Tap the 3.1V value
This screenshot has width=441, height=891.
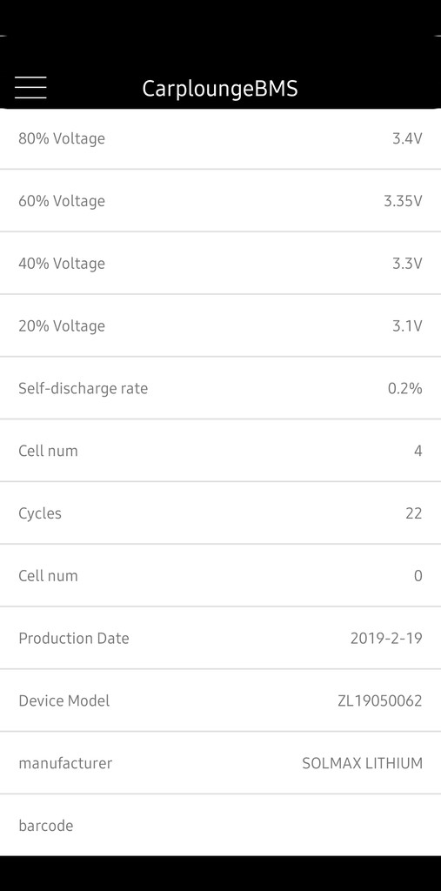pyautogui.click(x=407, y=326)
